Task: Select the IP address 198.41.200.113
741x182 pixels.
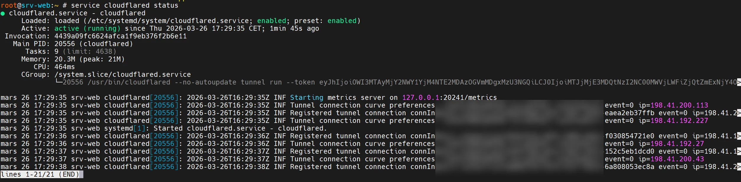Action: point(679,105)
